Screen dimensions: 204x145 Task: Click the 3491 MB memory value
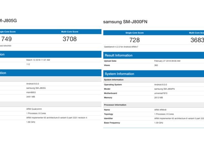[31, 96]
